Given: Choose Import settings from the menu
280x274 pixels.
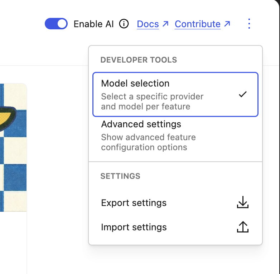Looking at the screenshot, I should [x=175, y=227].
